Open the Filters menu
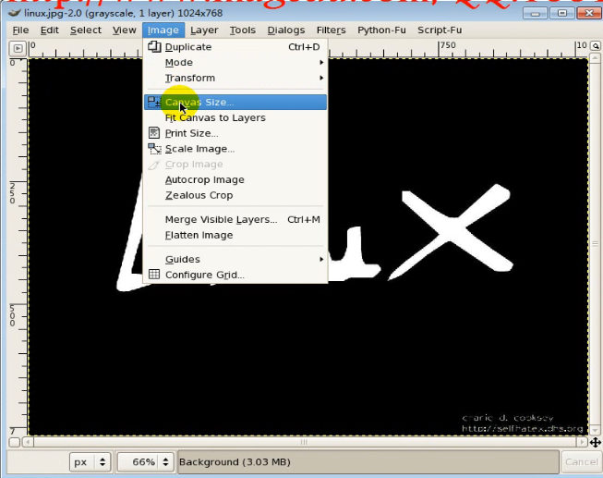Image resolution: width=603 pixels, height=478 pixels. [x=332, y=30]
